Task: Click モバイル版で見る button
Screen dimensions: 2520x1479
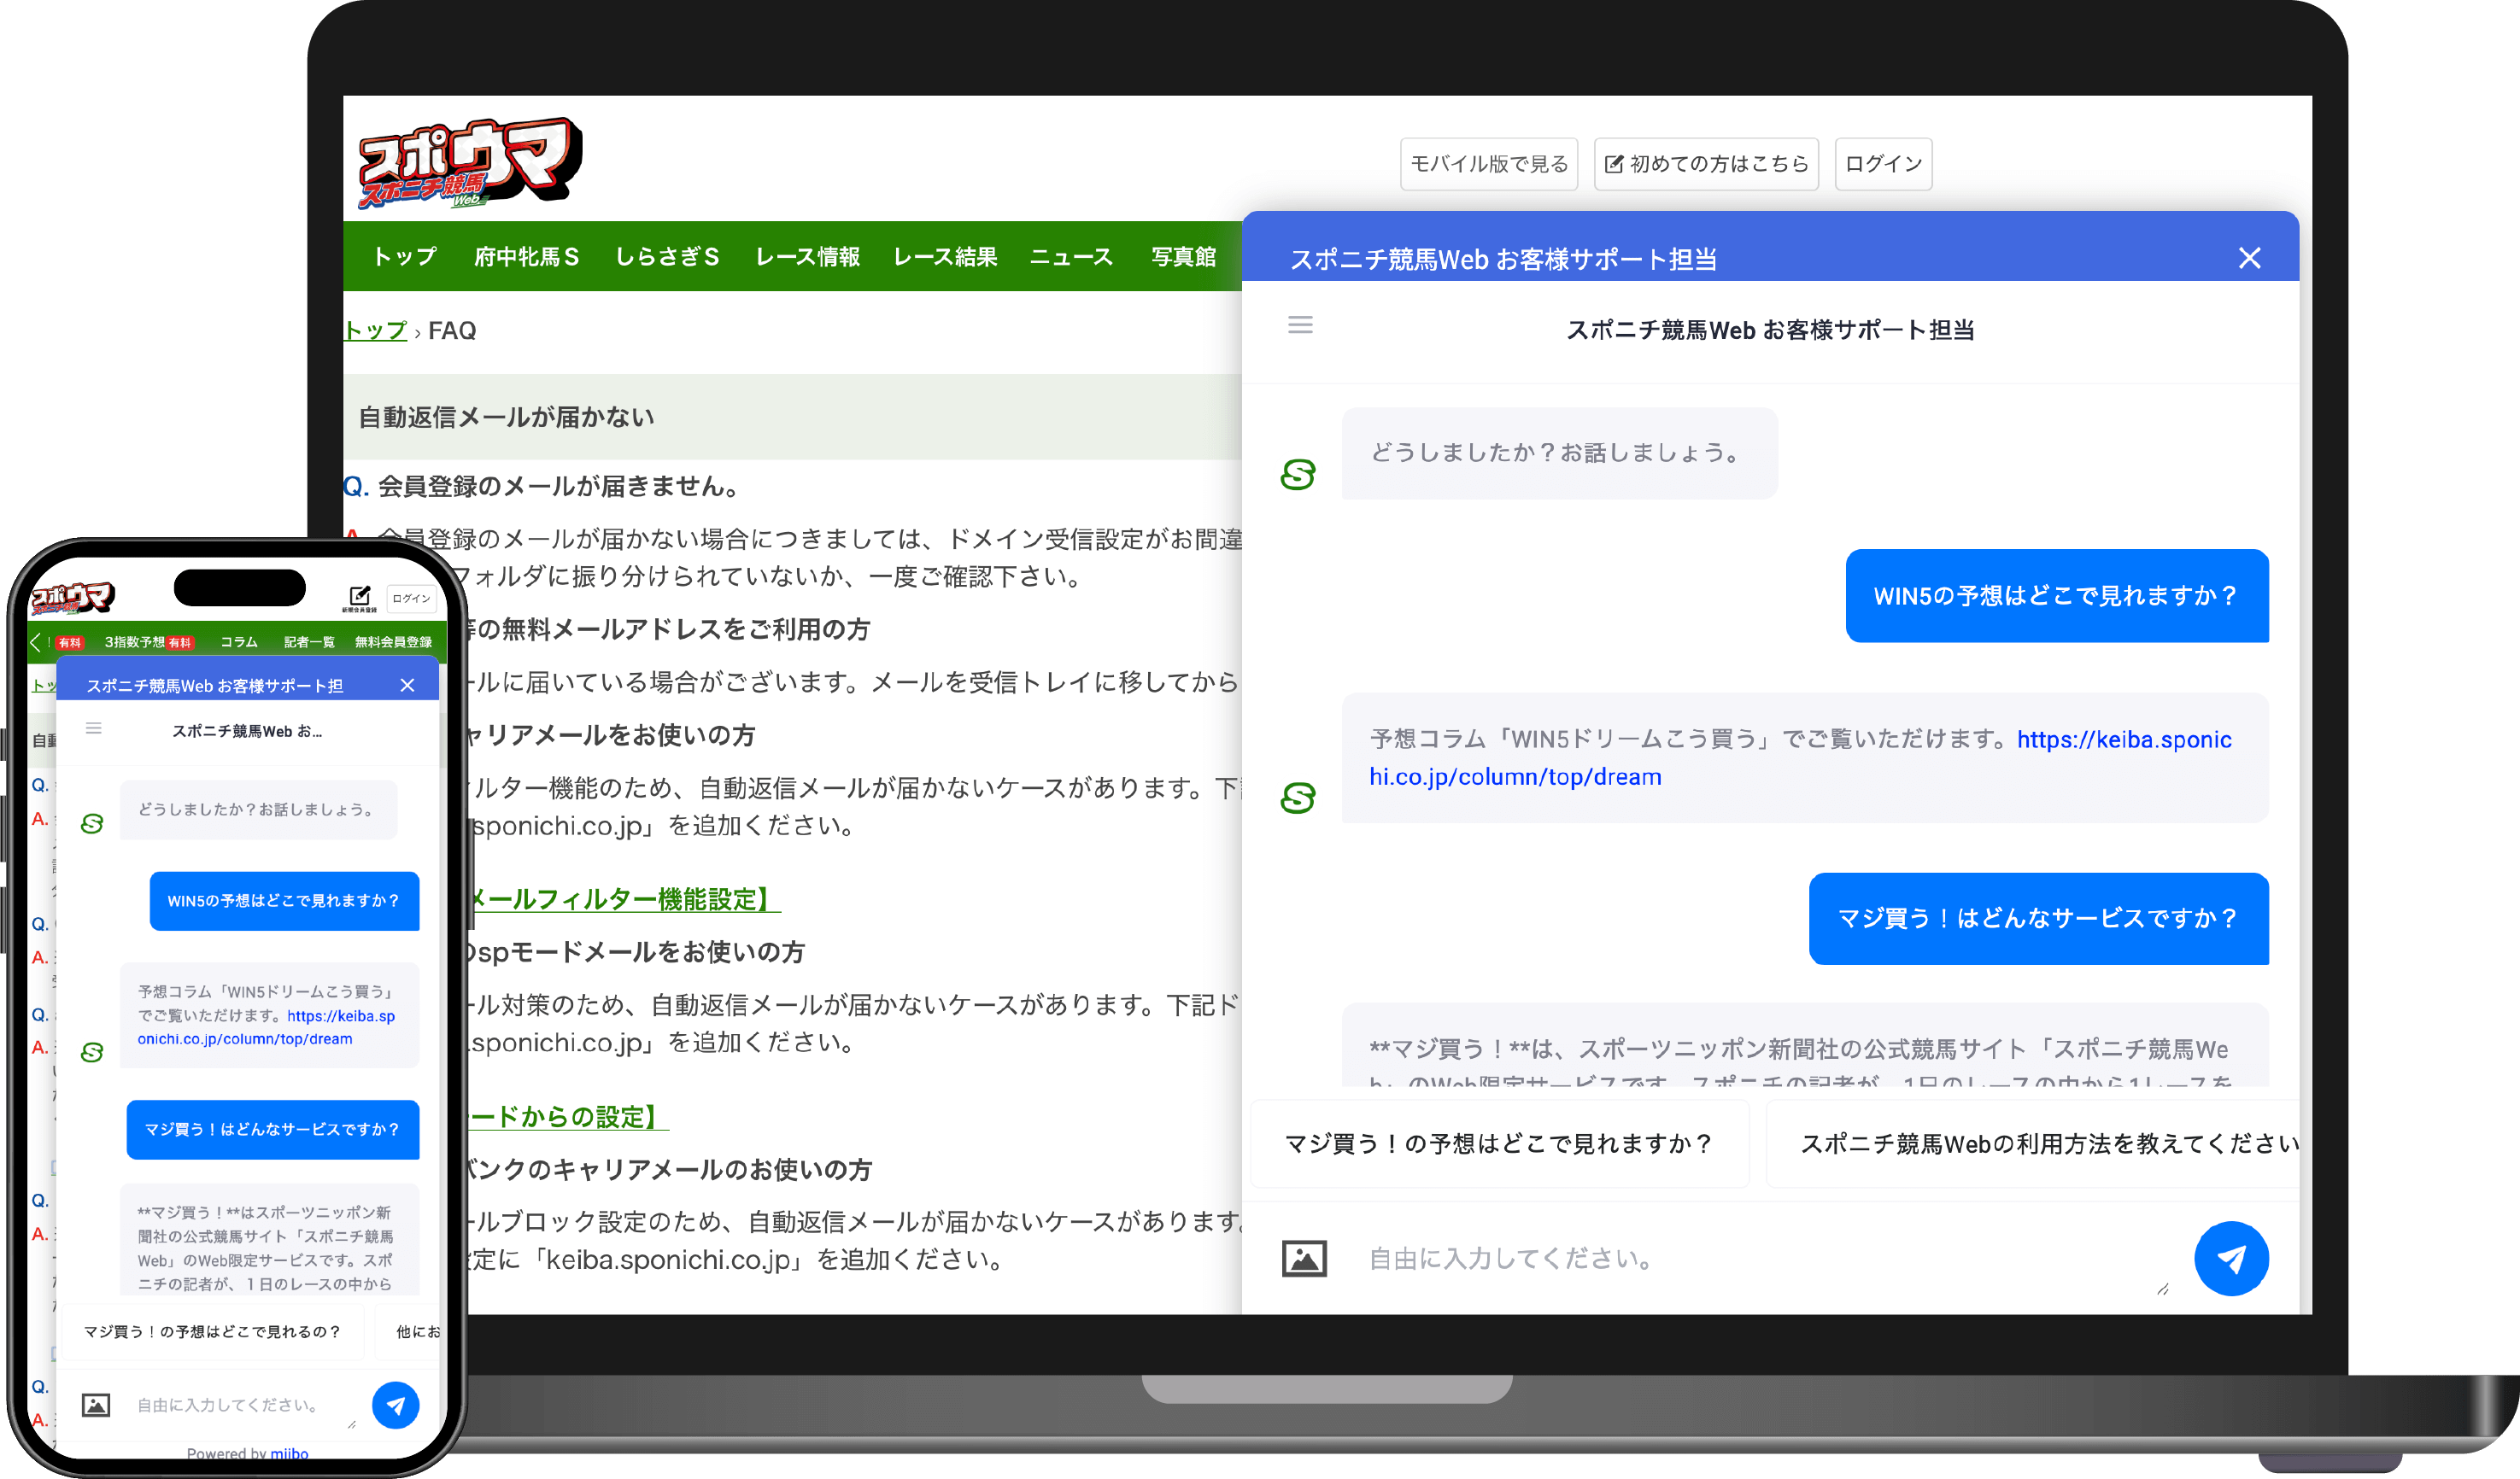Action: tap(1488, 164)
